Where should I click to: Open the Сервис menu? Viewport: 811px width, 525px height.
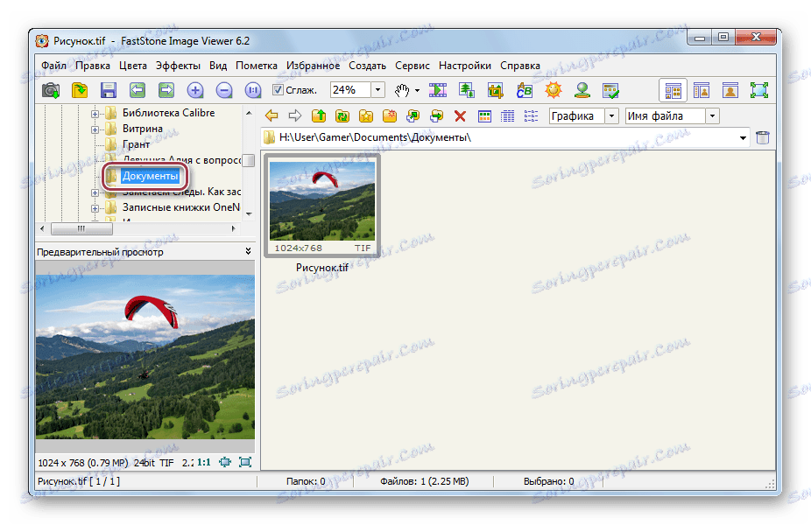[413, 66]
